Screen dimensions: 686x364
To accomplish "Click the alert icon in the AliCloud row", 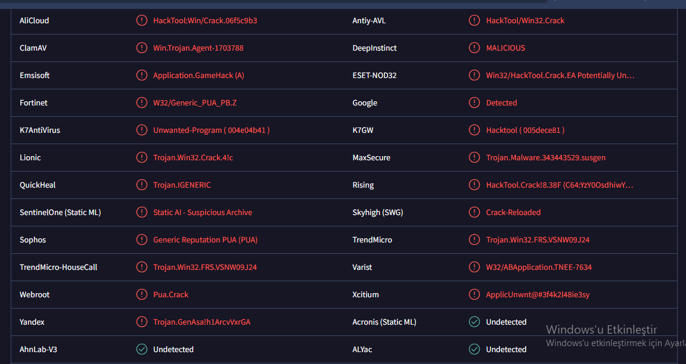I will coord(142,20).
